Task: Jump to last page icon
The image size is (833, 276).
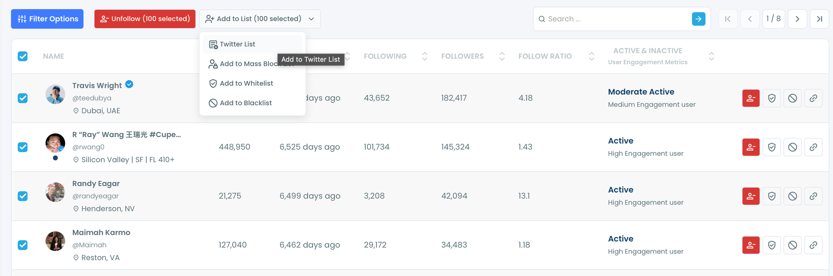Action: tap(819, 19)
